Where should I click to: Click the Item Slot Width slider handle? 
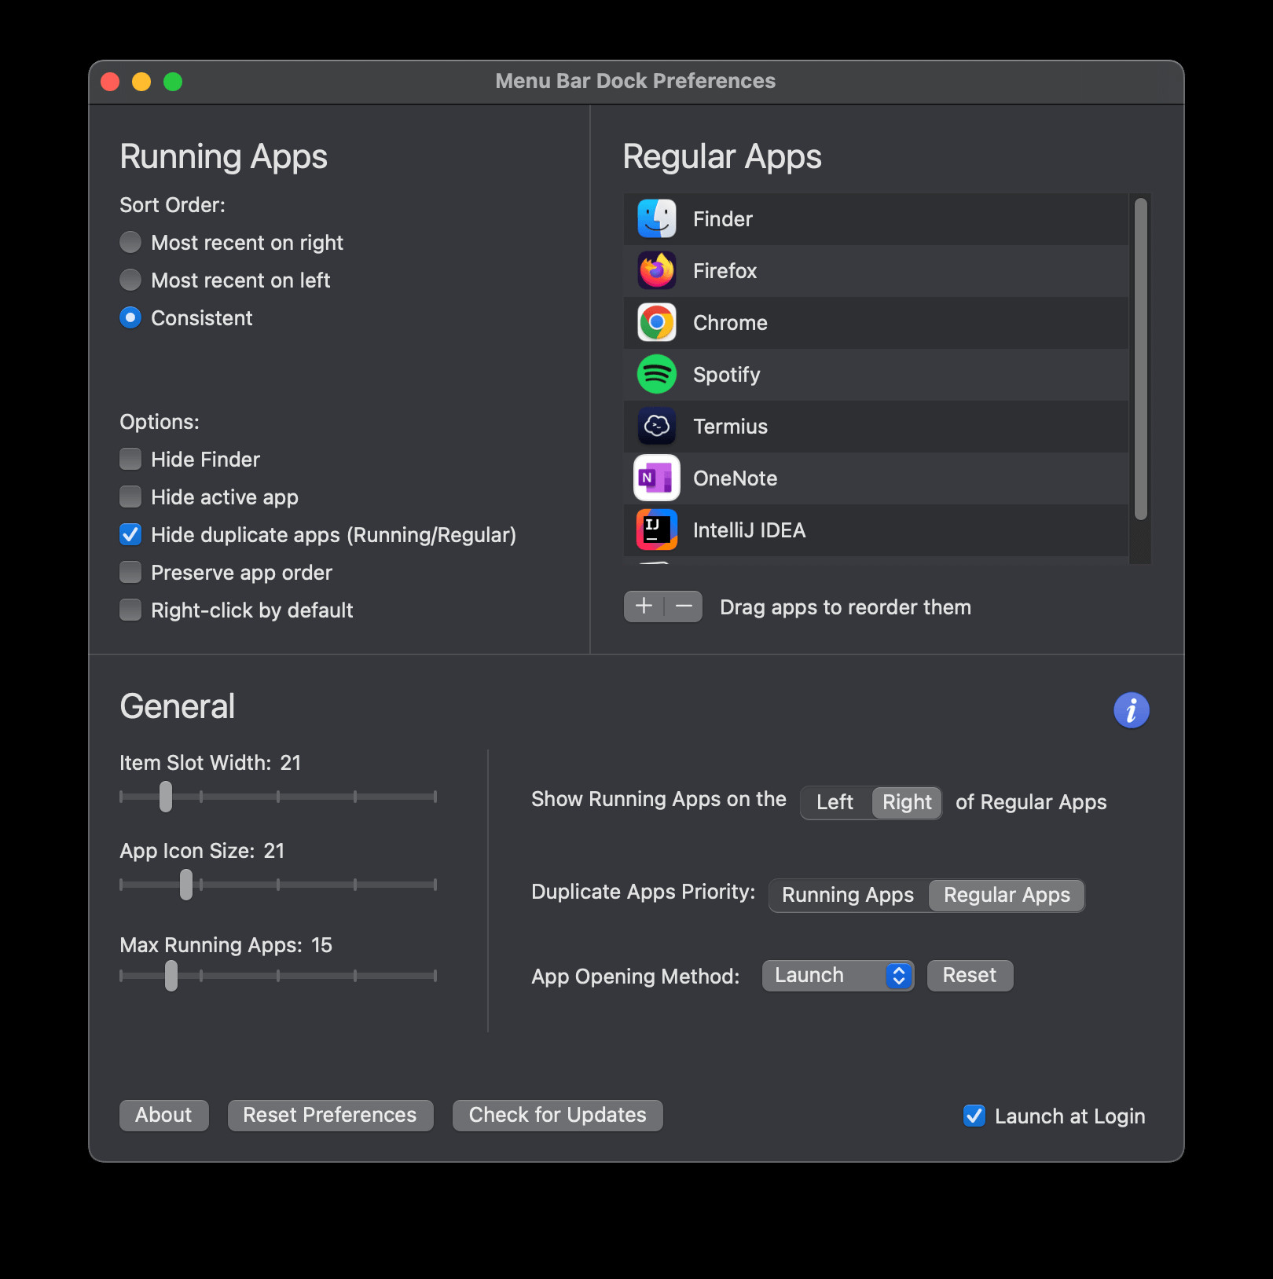(x=166, y=797)
